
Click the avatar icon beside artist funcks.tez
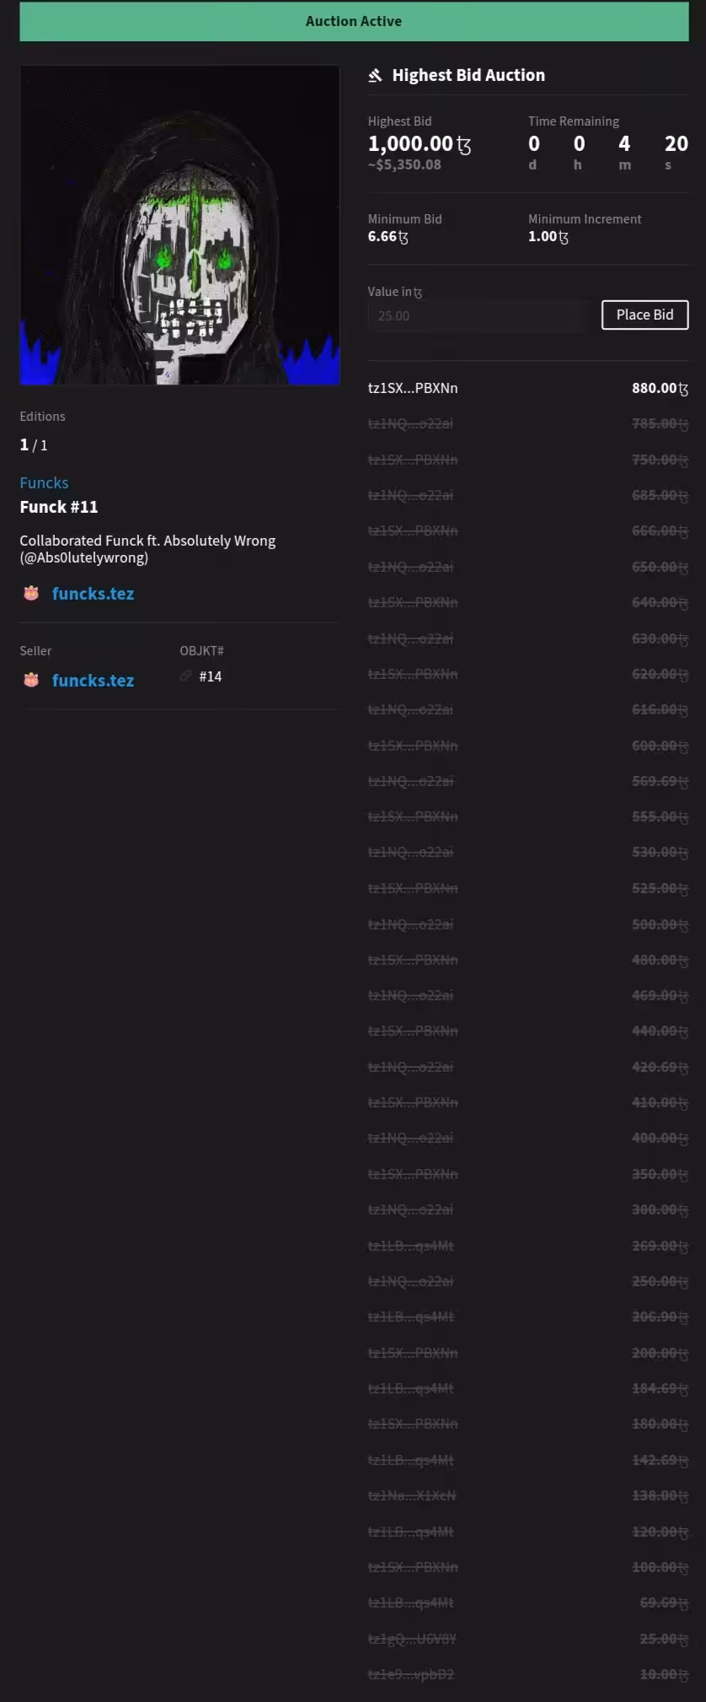point(31,594)
